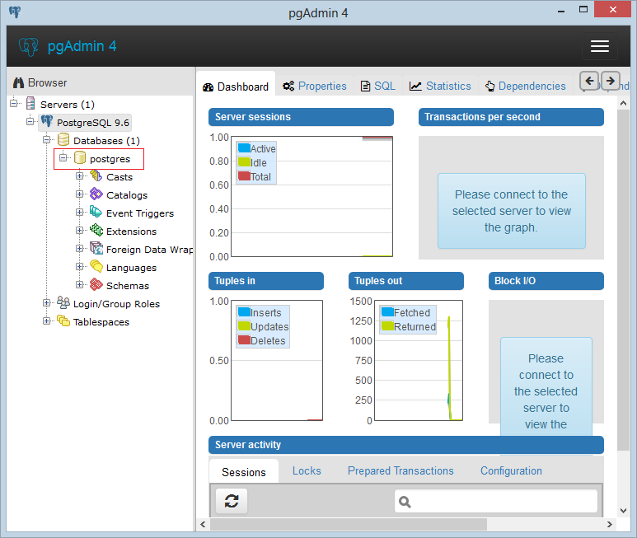637x538 pixels.
Task: Select the Configuration activity tab
Action: 511,471
